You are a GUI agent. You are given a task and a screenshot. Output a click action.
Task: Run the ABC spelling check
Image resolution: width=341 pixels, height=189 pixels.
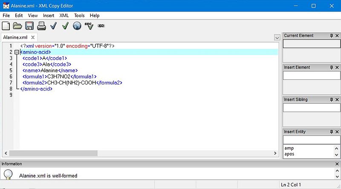point(89,26)
